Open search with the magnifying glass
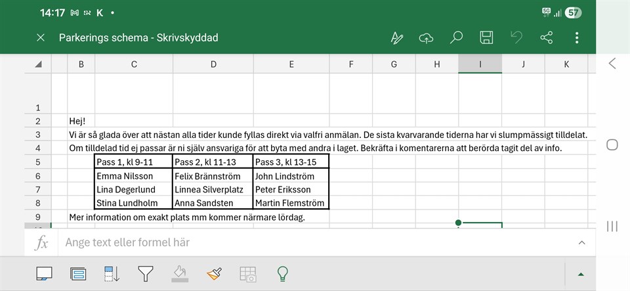The height and width of the screenshot is (291, 630). pos(456,37)
